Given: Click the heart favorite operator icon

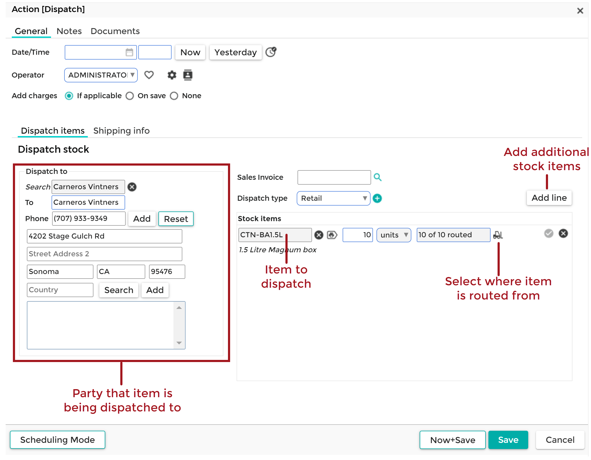Looking at the screenshot, I should pyautogui.click(x=149, y=75).
